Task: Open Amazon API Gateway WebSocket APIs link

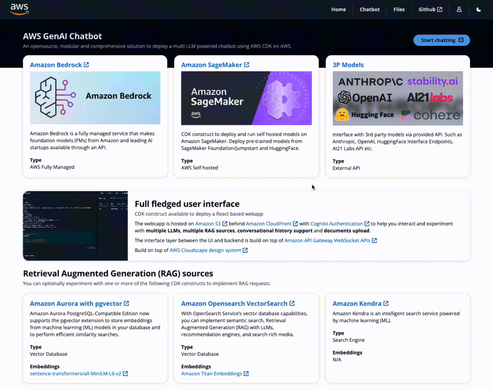Action: [x=327, y=240]
